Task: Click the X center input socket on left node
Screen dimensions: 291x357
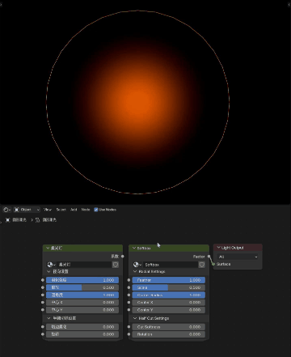Action: [x=43, y=303]
